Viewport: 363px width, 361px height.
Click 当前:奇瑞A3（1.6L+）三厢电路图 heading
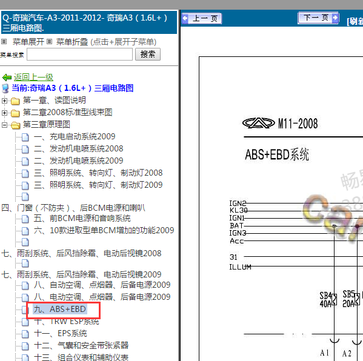(73, 88)
